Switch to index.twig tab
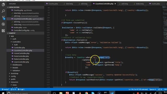 (x=139, y=4)
